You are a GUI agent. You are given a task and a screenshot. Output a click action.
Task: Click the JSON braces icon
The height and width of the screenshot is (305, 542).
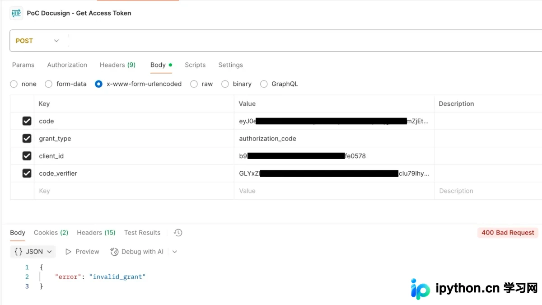[x=19, y=252]
